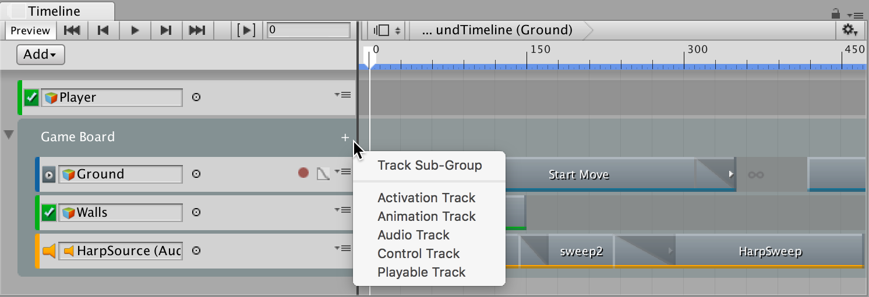Select the sweep2 audio clip

click(581, 252)
